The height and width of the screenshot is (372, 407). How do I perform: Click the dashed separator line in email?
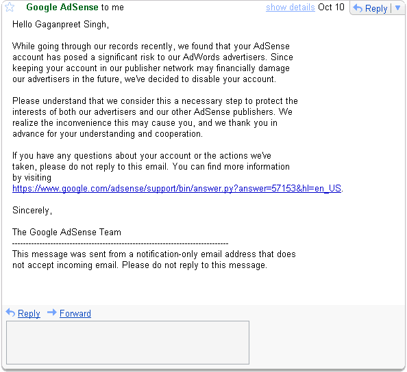120,243
